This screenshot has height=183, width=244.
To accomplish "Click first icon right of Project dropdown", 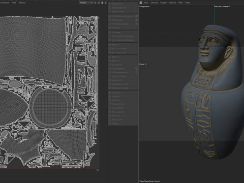I will (x=95, y=3).
